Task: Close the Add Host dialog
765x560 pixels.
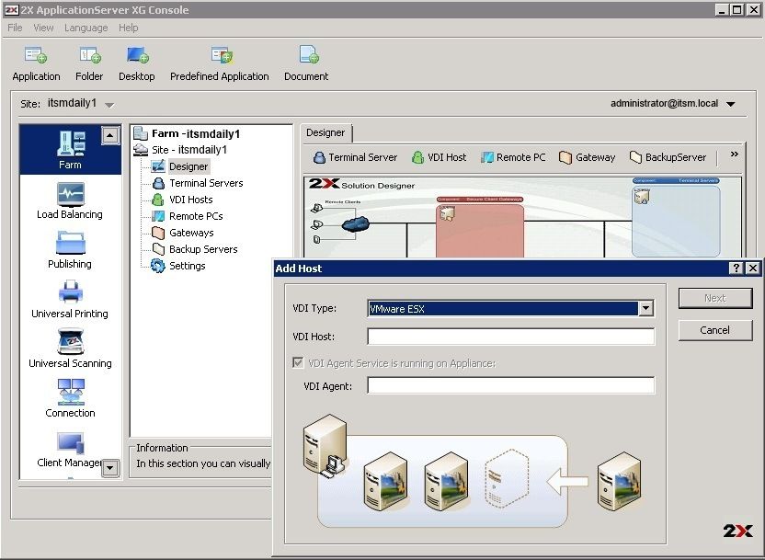Action: tap(753, 268)
